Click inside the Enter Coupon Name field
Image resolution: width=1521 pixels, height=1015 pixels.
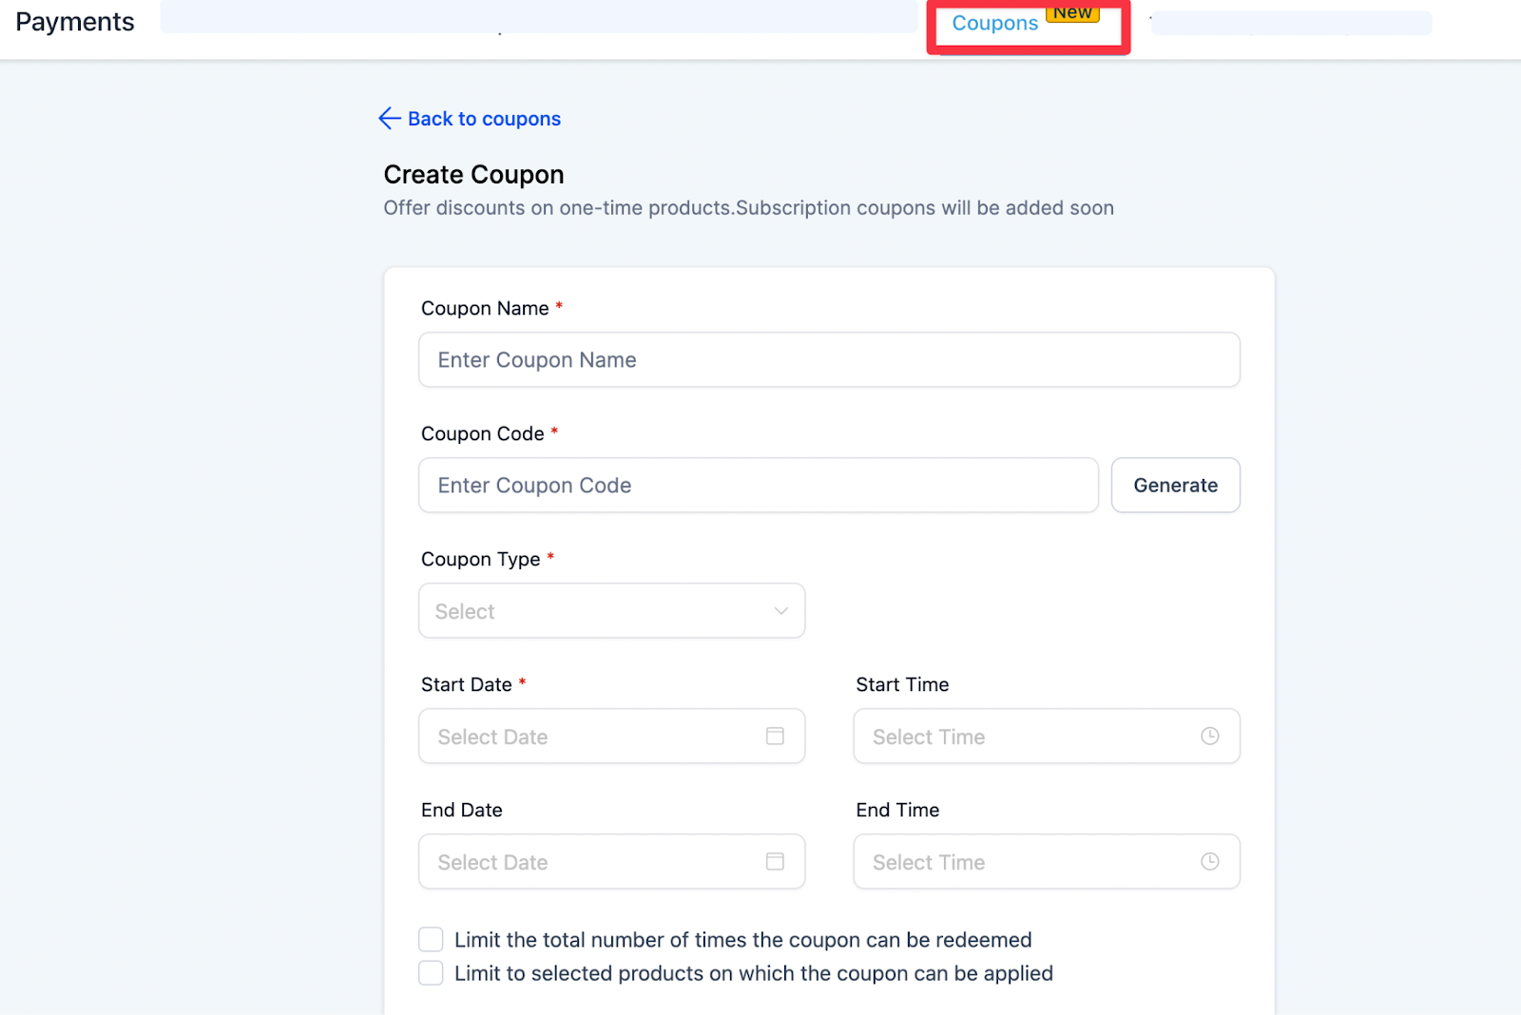pyautogui.click(x=828, y=359)
